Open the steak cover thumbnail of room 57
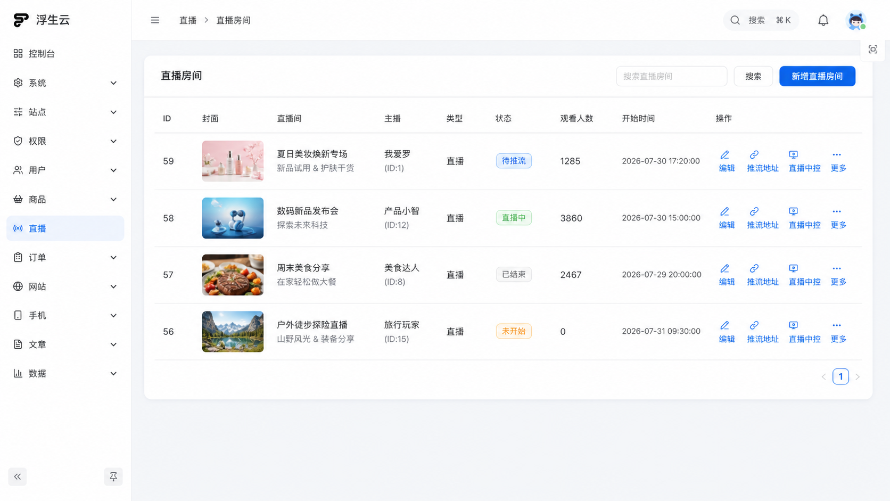 tap(233, 275)
